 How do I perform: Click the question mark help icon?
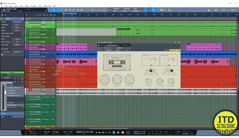[88, 10]
